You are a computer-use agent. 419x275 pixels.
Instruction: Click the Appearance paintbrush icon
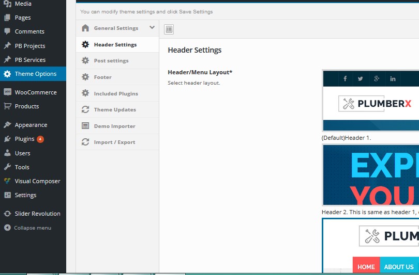click(x=7, y=125)
